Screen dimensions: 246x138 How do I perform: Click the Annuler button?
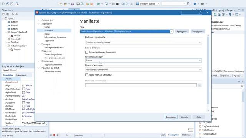tap(185, 117)
